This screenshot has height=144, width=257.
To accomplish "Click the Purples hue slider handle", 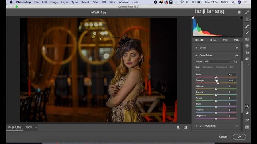I will tap(216, 112).
